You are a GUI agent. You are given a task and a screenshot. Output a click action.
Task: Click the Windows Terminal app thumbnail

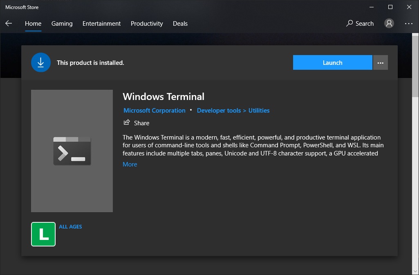click(72, 151)
